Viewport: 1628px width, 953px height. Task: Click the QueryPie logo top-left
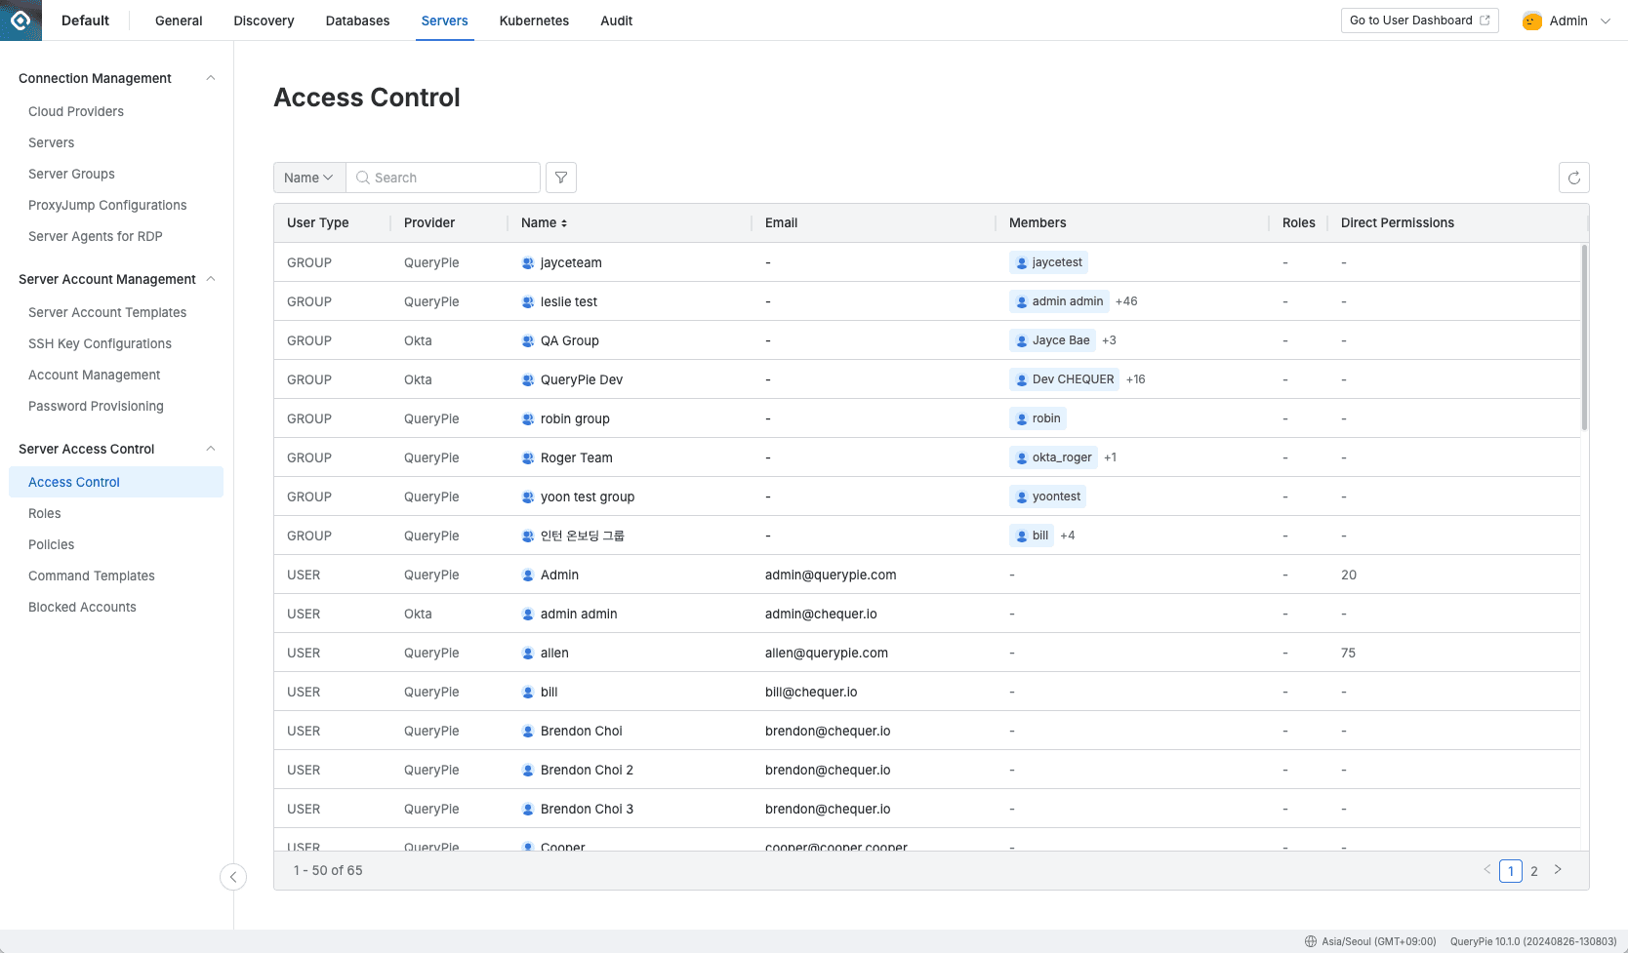[x=20, y=20]
